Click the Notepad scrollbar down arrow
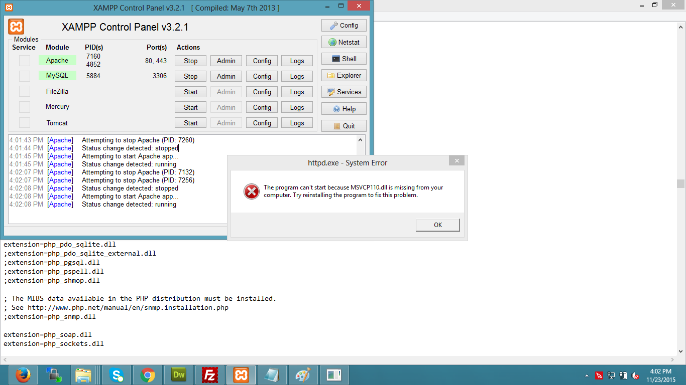This screenshot has height=385, width=686. [681, 351]
